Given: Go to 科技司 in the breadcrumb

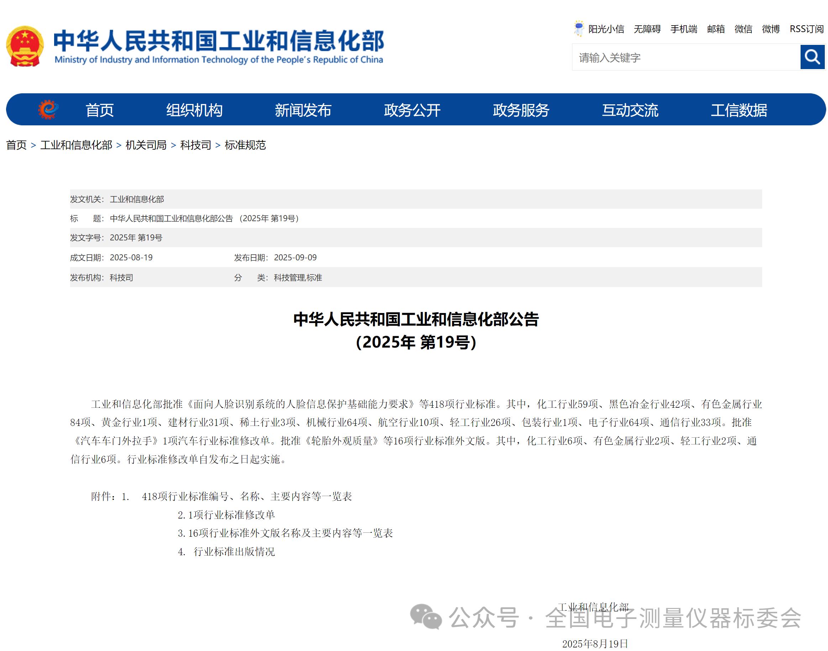Looking at the screenshot, I should 195,145.
